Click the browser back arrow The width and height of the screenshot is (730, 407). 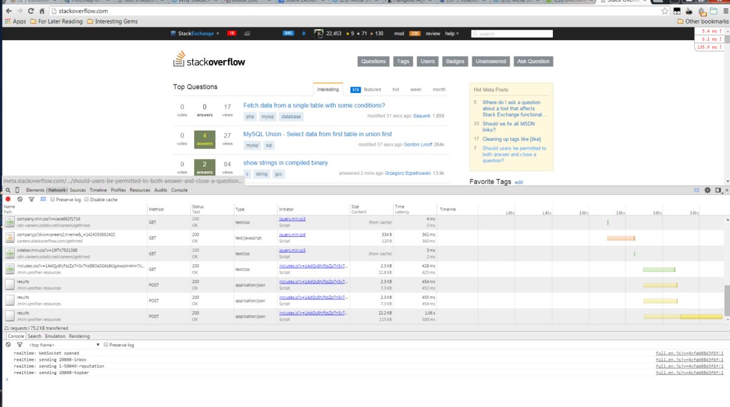pyautogui.click(x=7, y=12)
